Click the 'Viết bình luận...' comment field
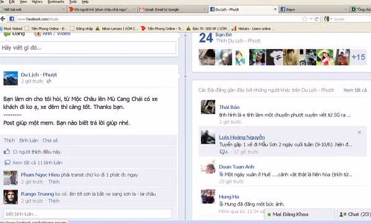 [87, 214]
